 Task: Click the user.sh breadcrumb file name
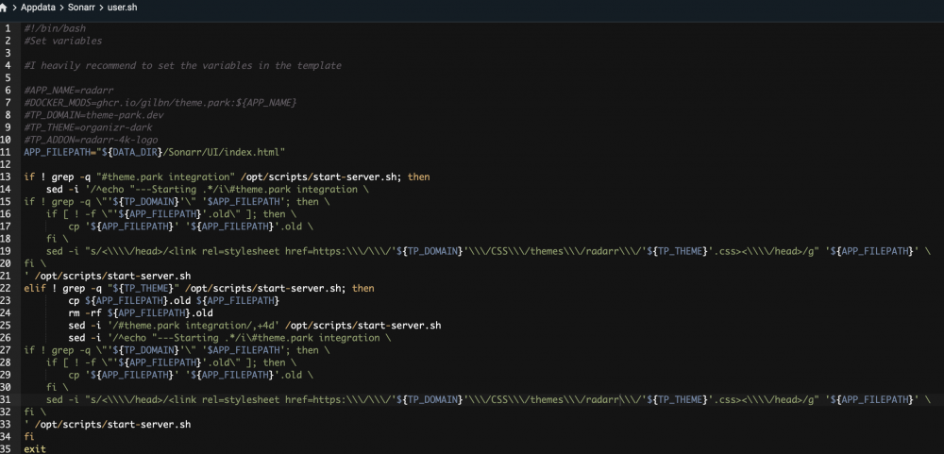[x=122, y=8]
